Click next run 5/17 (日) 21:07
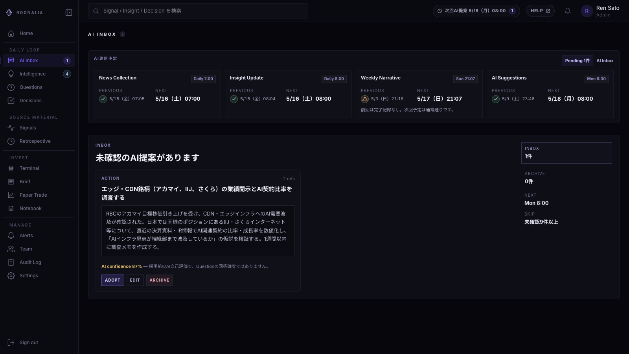Viewport: 629px width, 354px height. click(440, 99)
